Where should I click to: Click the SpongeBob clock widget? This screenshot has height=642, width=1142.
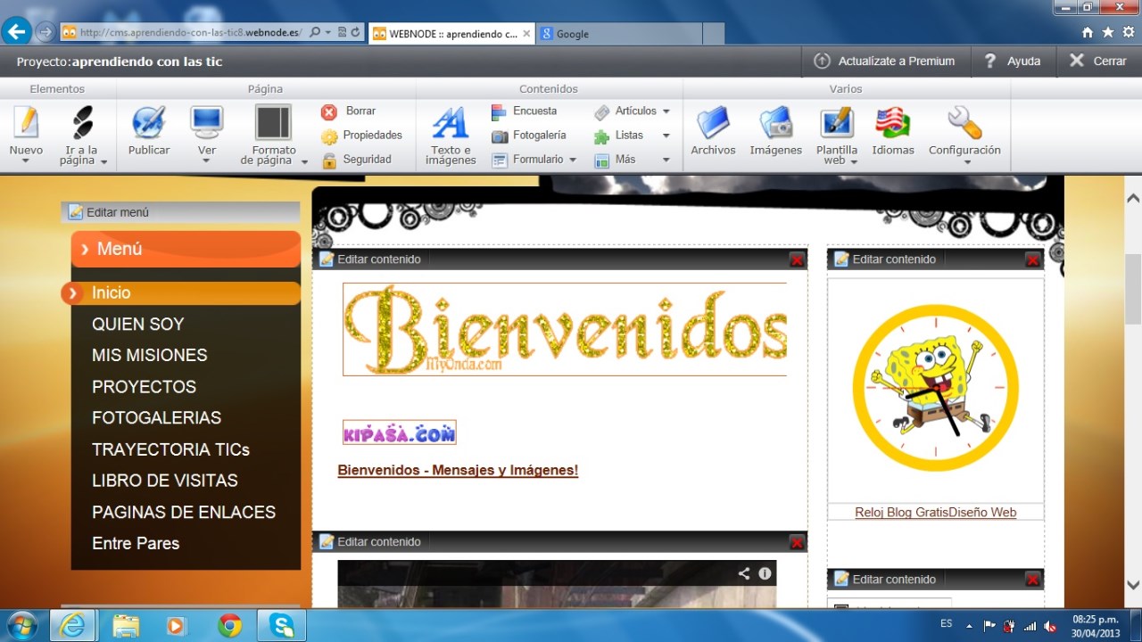coord(935,388)
